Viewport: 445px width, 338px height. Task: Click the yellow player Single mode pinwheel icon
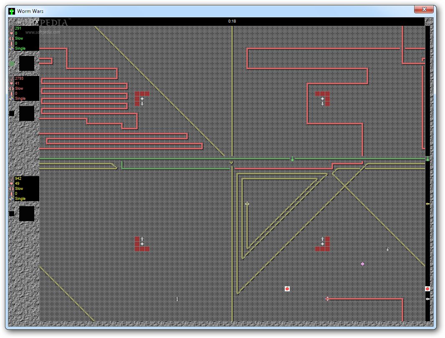pos(12,199)
